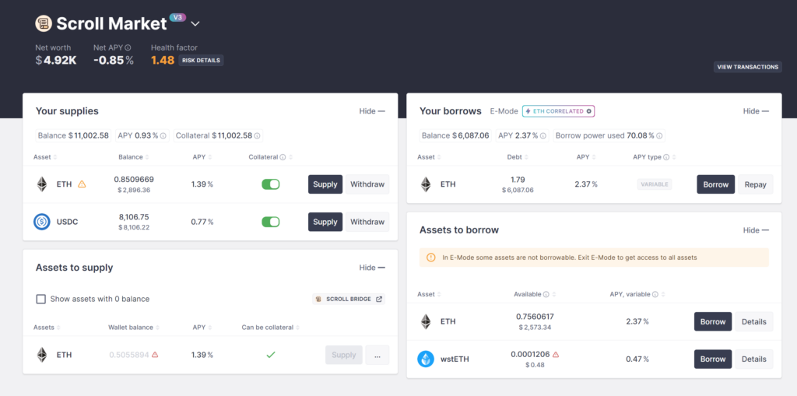Toggle ETH collateral switch off
Viewport: 797px width, 396px height.
(270, 184)
